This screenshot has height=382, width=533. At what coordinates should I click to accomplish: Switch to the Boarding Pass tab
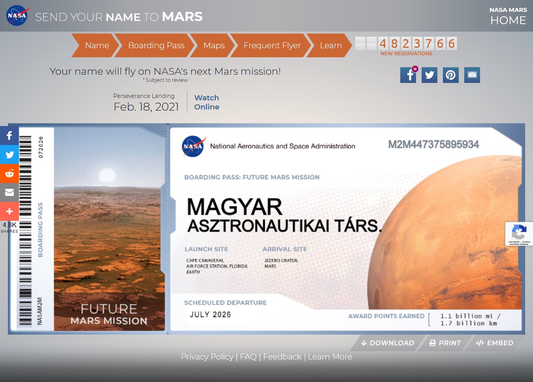[x=156, y=45]
